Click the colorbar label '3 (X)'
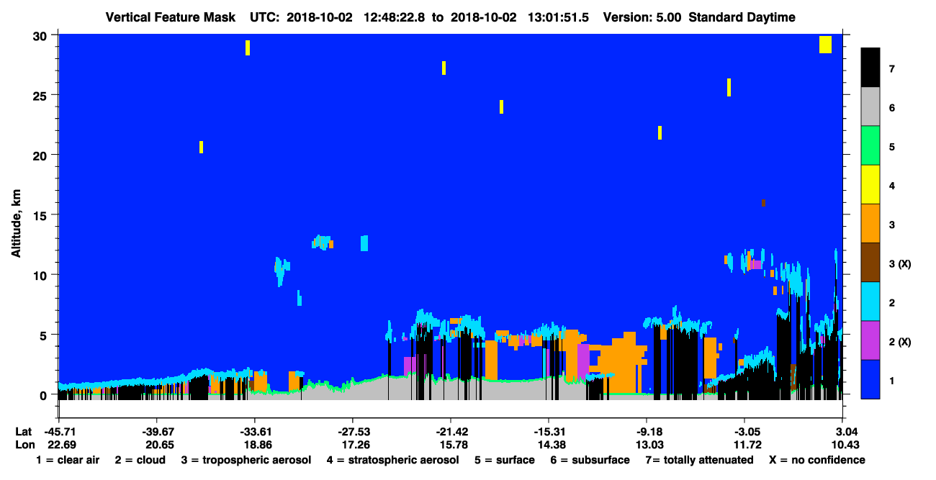 pyautogui.click(x=900, y=264)
